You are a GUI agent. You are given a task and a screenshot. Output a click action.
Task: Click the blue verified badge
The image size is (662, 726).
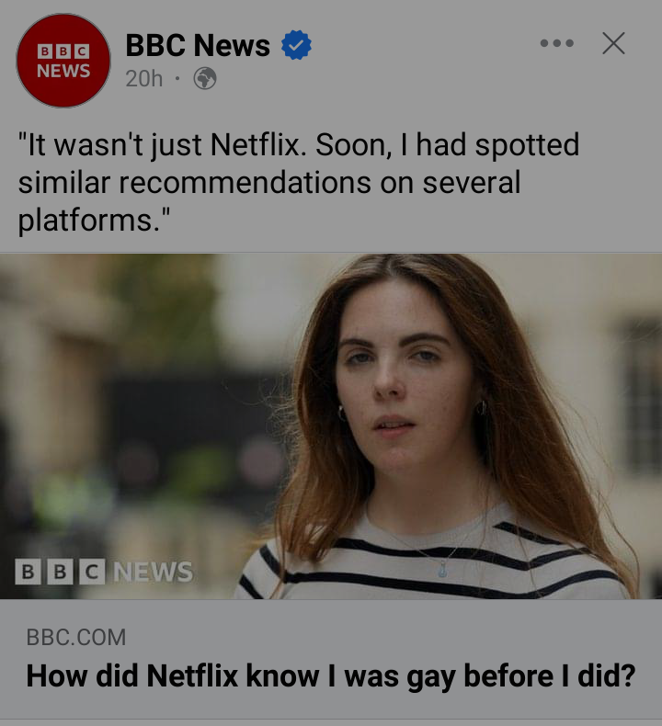tap(296, 45)
